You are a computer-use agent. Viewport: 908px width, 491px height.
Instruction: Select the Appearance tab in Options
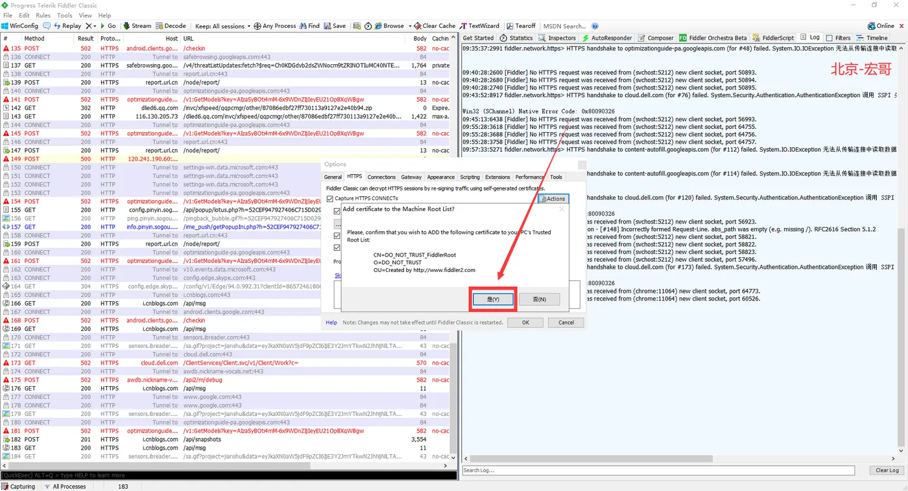click(441, 177)
